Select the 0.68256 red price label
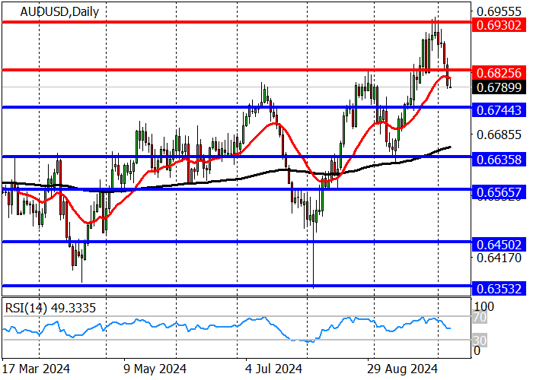Screen dimensions: 533x380 (x=499, y=73)
